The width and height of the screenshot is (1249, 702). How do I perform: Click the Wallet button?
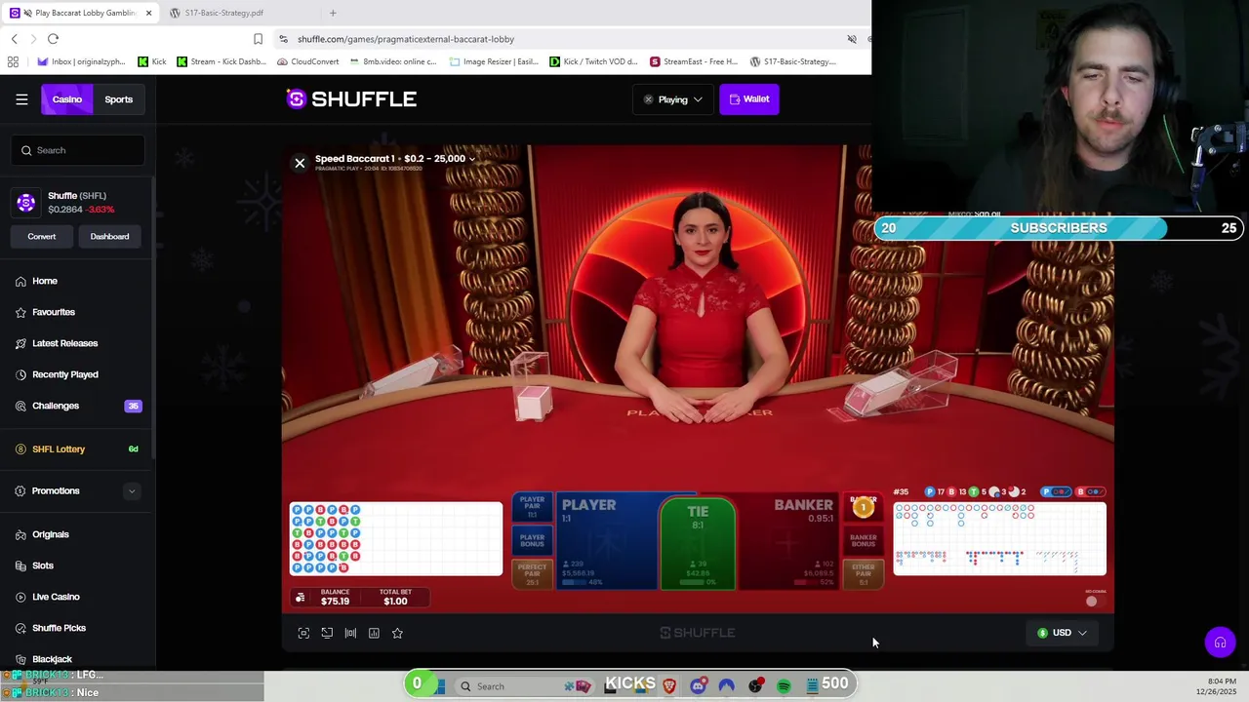coord(749,99)
